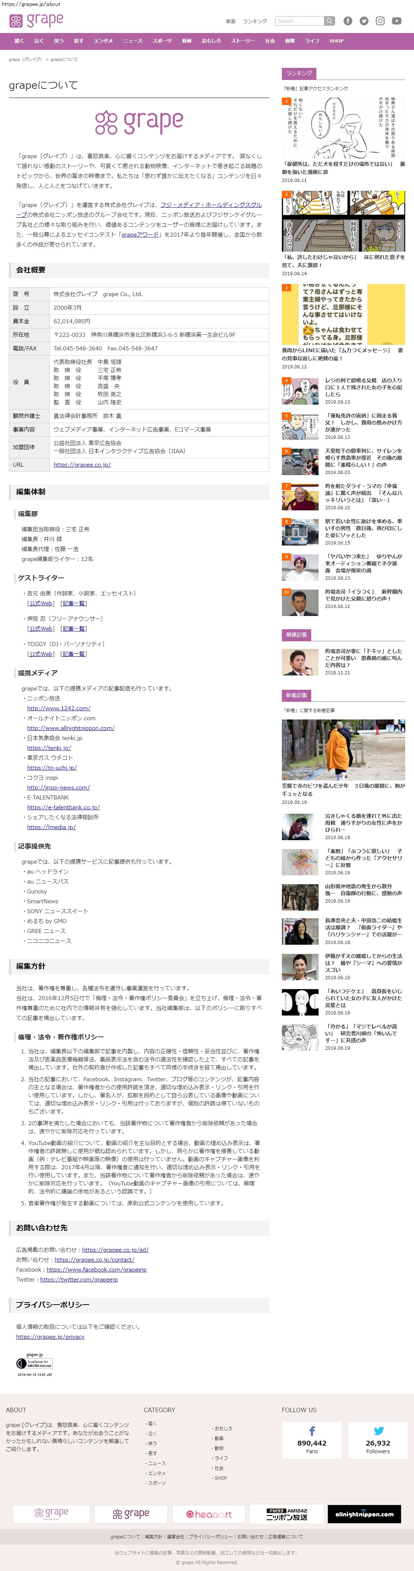Open the https://grapee.jp/privacy link

(50, 1337)
